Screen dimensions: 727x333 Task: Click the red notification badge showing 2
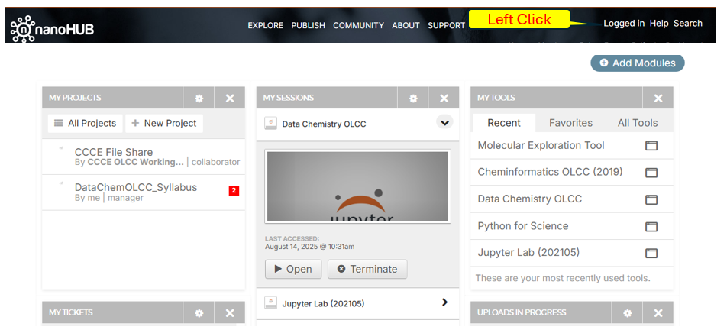coord(234,191)
